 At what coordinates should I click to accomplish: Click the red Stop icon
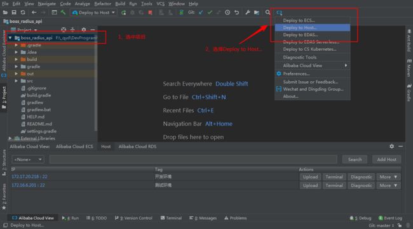(x=150, y=13)
